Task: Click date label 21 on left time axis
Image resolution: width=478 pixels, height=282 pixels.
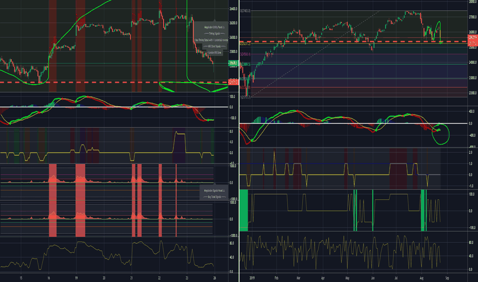Action: (x=131, y=278)
